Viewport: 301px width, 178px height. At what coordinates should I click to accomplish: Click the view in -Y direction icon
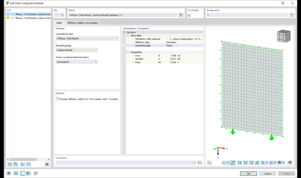(246, 163)
